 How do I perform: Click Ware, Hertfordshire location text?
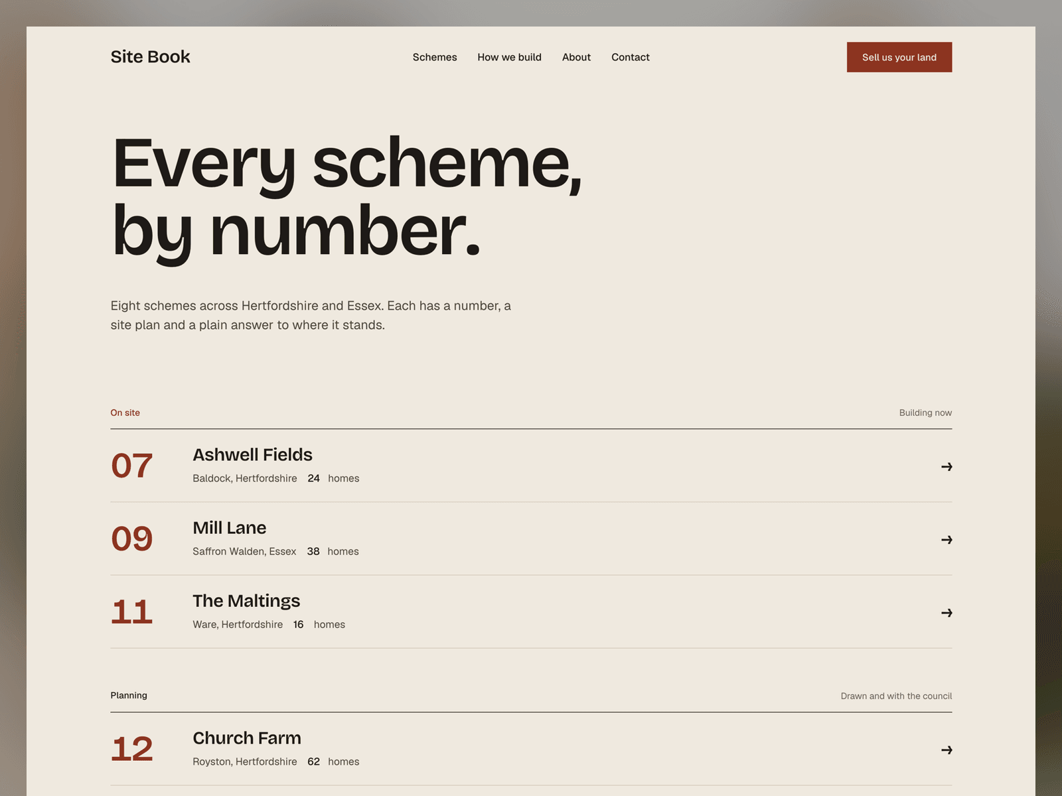click(x=238, y=624)
